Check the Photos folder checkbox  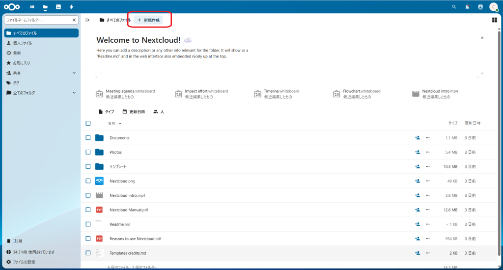coord(88,152)
